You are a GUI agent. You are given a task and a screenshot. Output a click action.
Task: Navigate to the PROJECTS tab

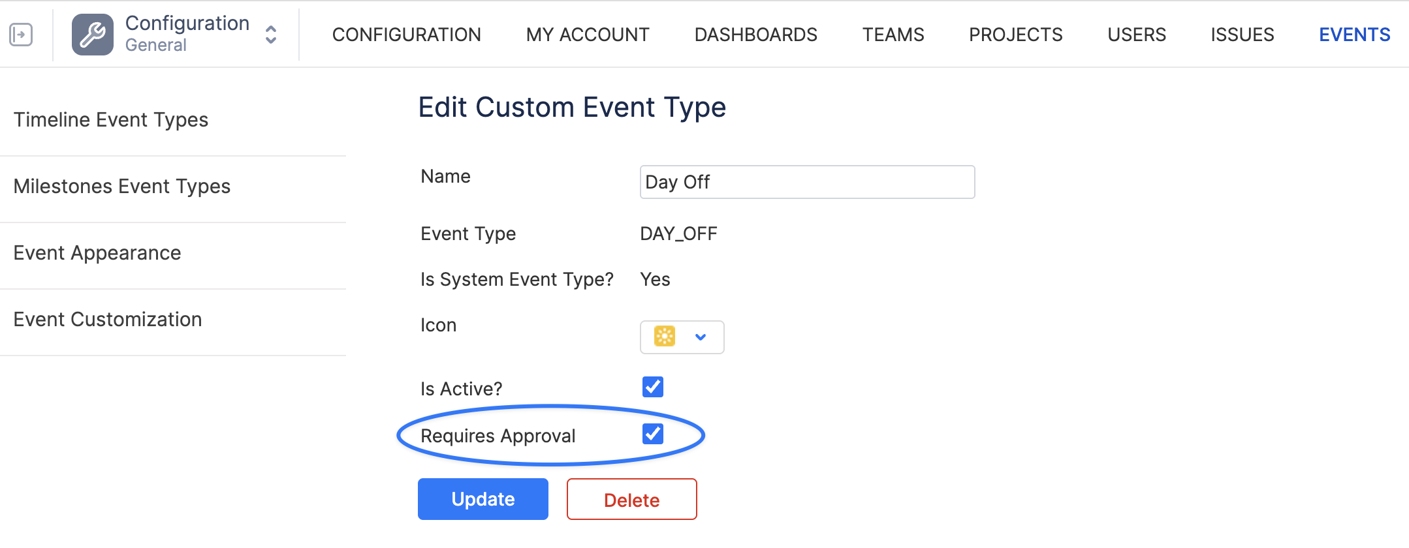(1015, 35)
